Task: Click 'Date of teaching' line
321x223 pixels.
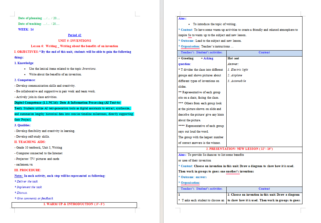Action: tap(39, 24)
